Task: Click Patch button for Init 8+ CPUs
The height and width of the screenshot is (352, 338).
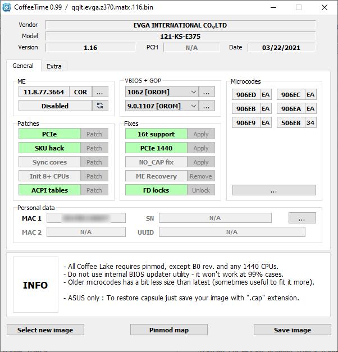Action: click(94, 176)
